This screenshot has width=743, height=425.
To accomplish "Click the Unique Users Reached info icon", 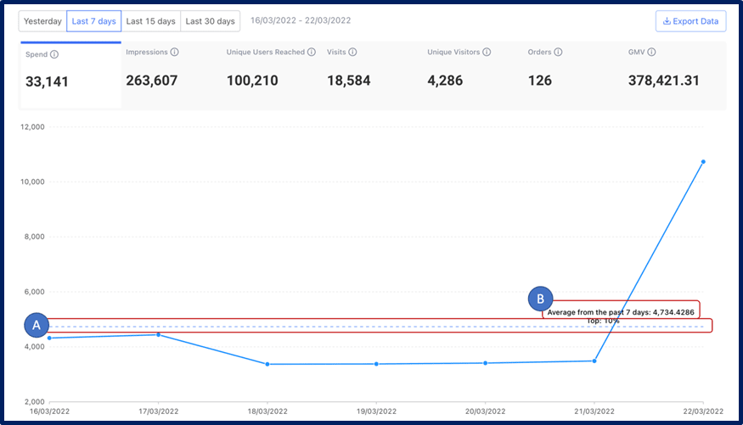I will pyautogui.click(x=312, y=53).
